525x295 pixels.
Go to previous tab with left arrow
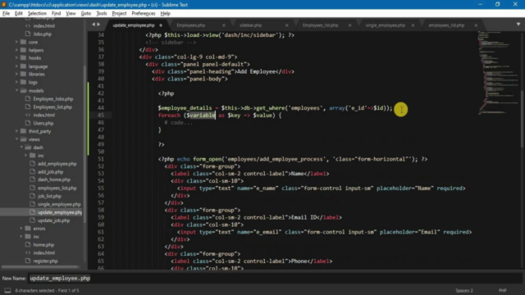(x=94, y=25)
